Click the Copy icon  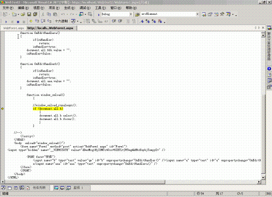49,14
